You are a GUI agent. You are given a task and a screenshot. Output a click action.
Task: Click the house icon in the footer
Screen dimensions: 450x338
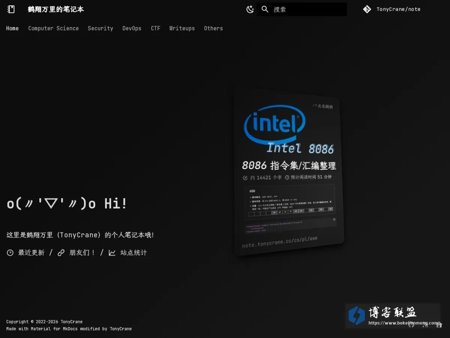439,324
